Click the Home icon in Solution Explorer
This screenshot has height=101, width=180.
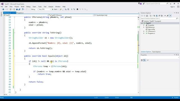click(x=147, y=16)
